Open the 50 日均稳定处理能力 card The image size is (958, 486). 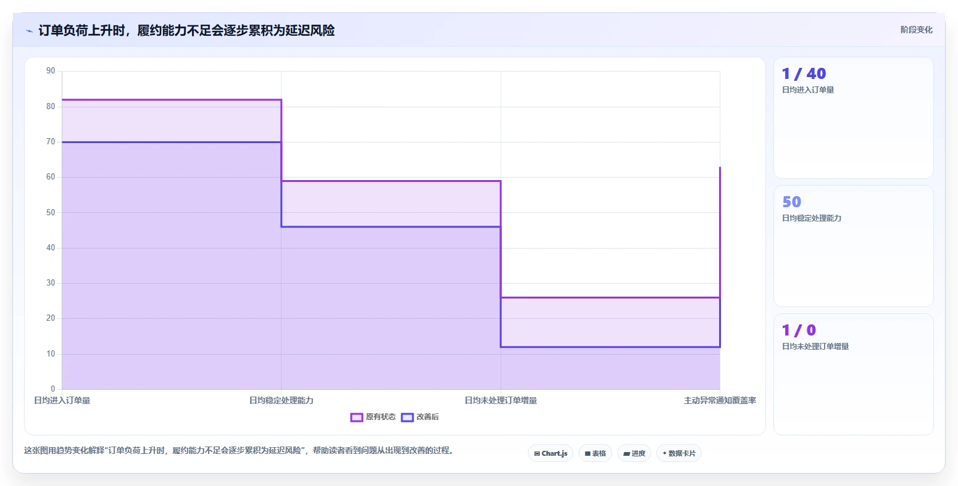[x=854, y=246]
